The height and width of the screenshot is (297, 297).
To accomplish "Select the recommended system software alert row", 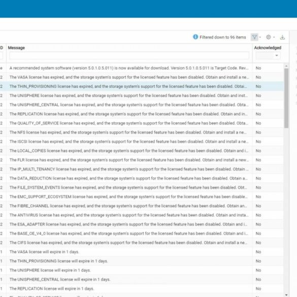I will [142, 68].
